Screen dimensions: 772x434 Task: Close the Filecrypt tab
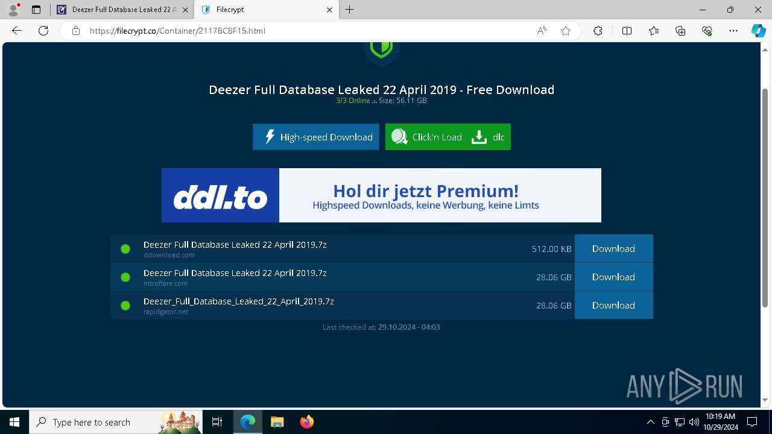coord(329,10)
